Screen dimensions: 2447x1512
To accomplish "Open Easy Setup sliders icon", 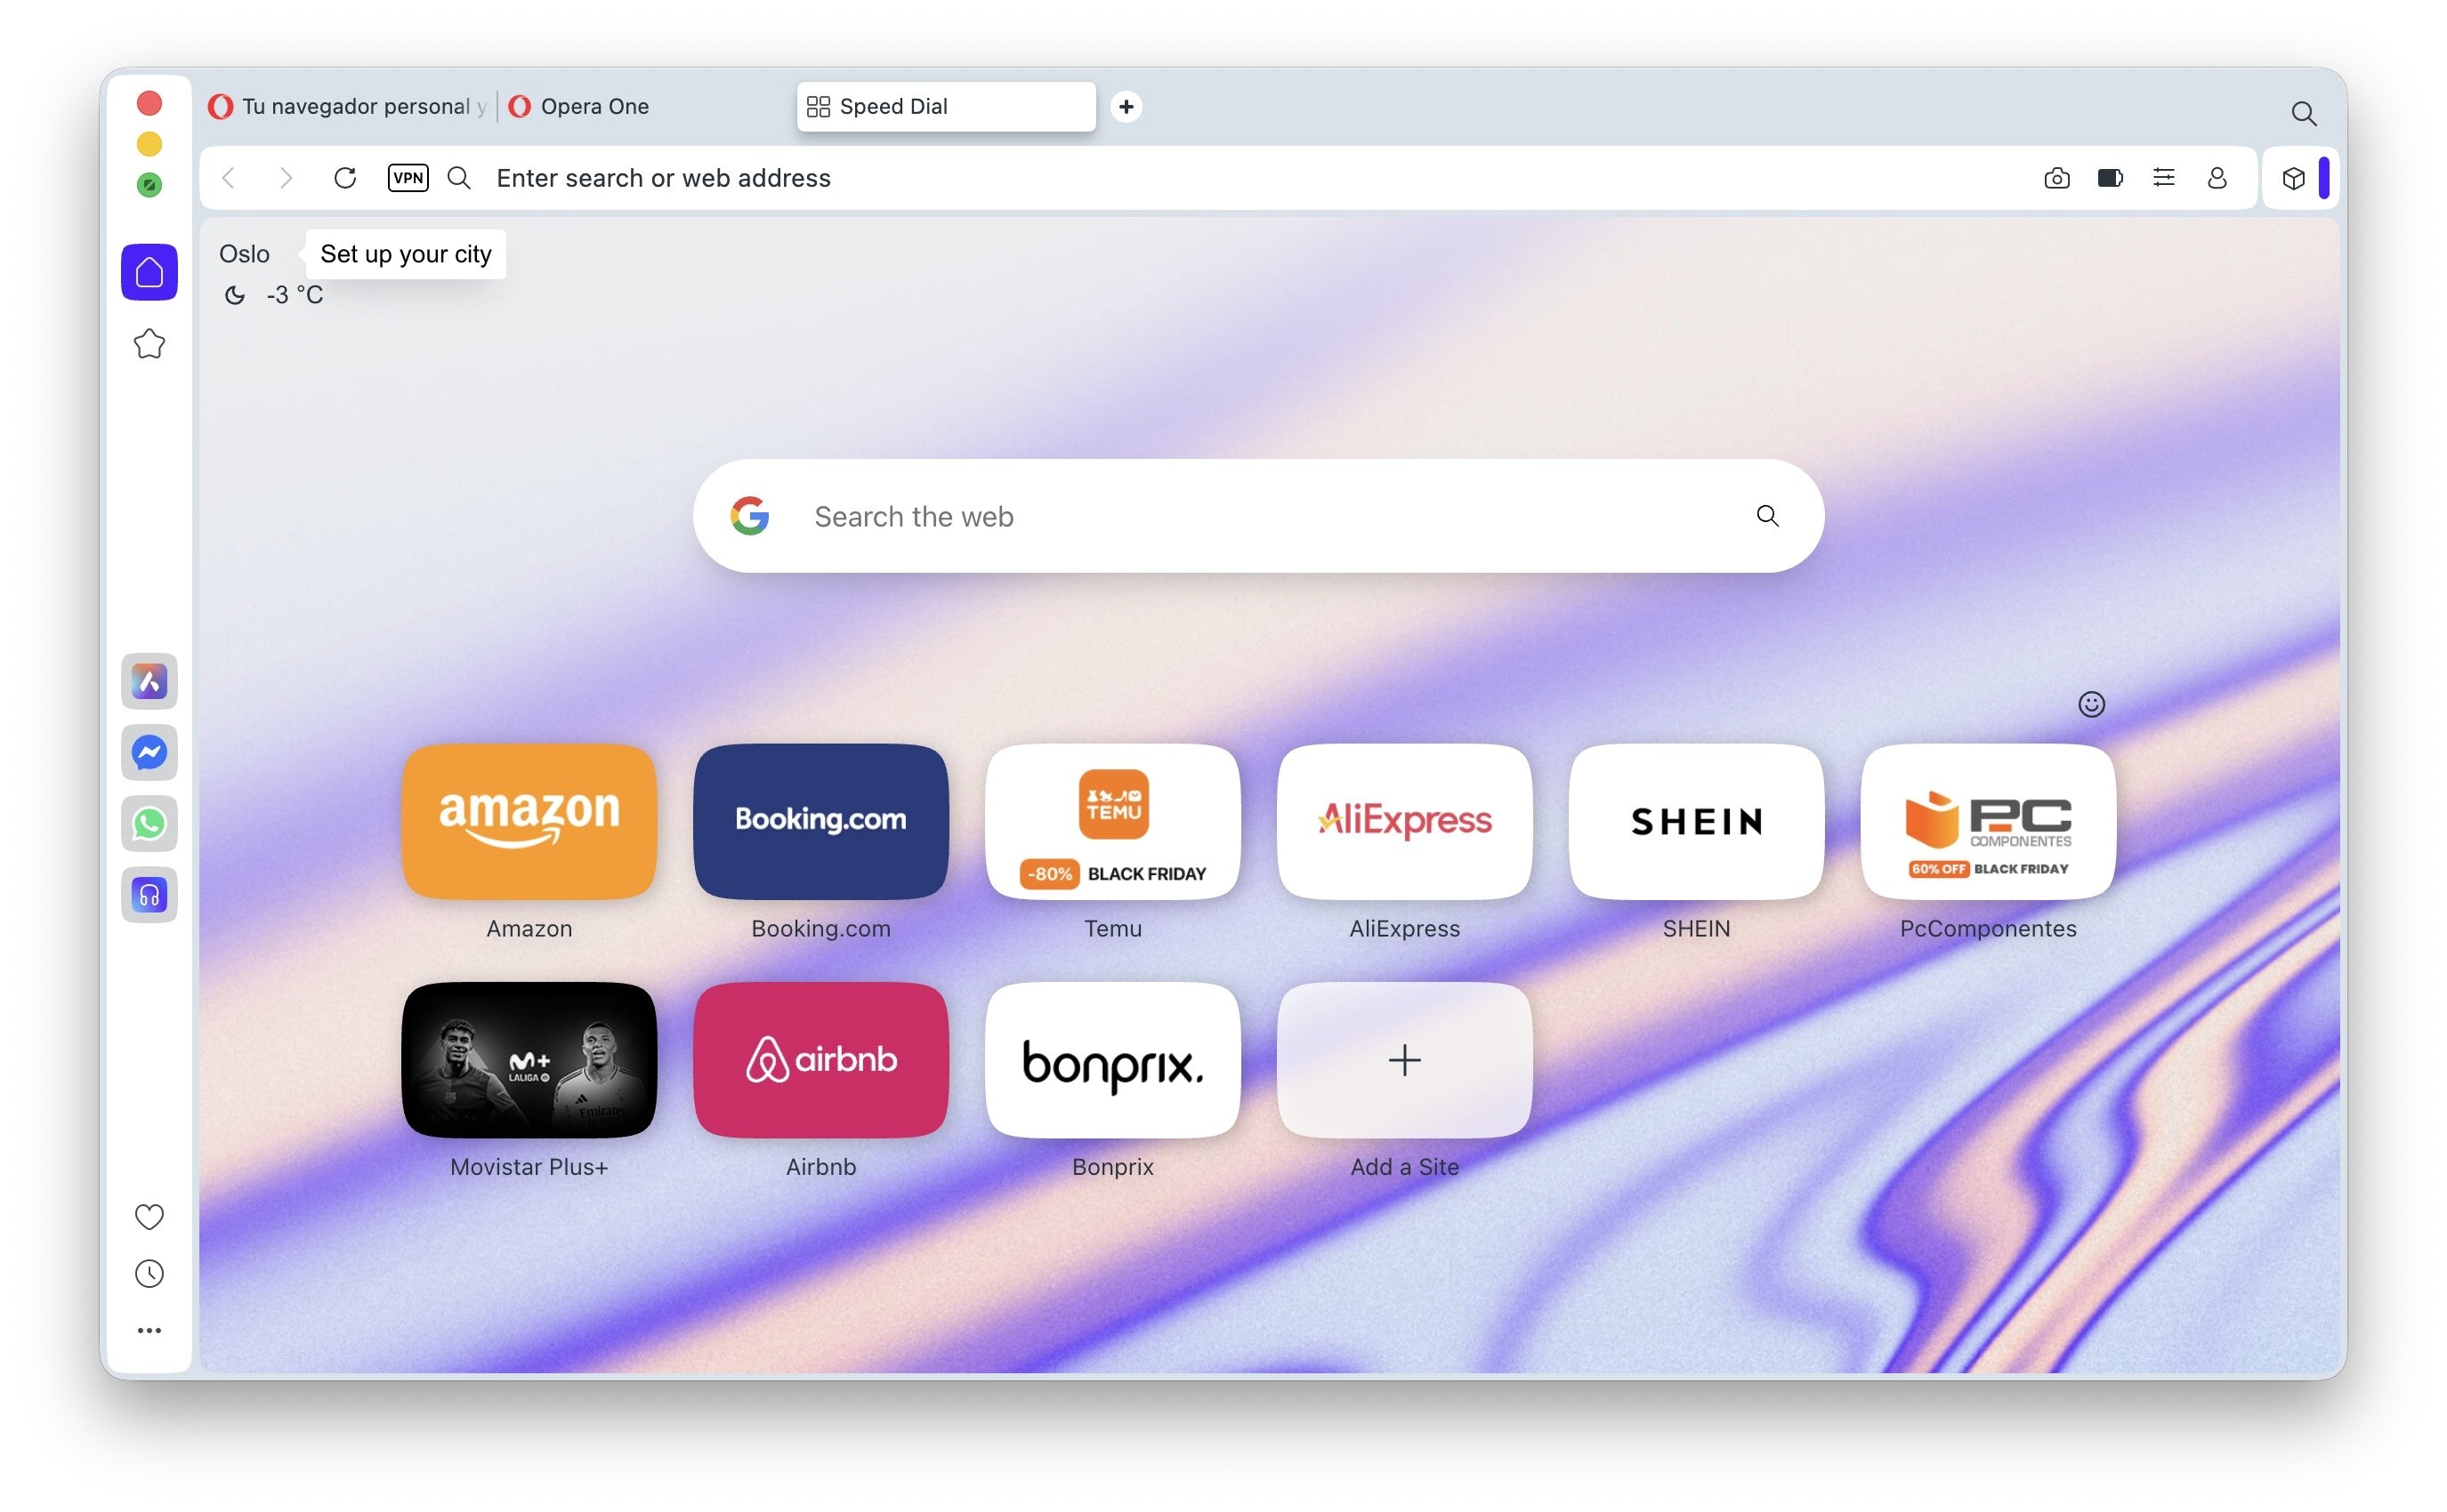I will (x=2164, y=178).
